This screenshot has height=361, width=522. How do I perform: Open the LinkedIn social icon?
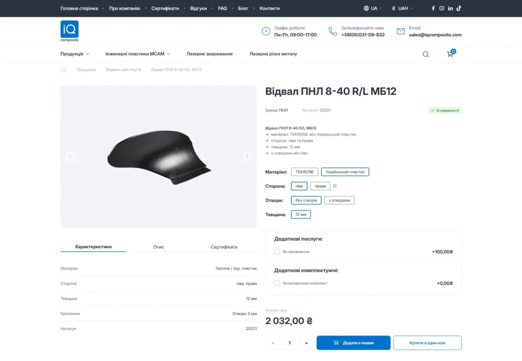(450, 8)
